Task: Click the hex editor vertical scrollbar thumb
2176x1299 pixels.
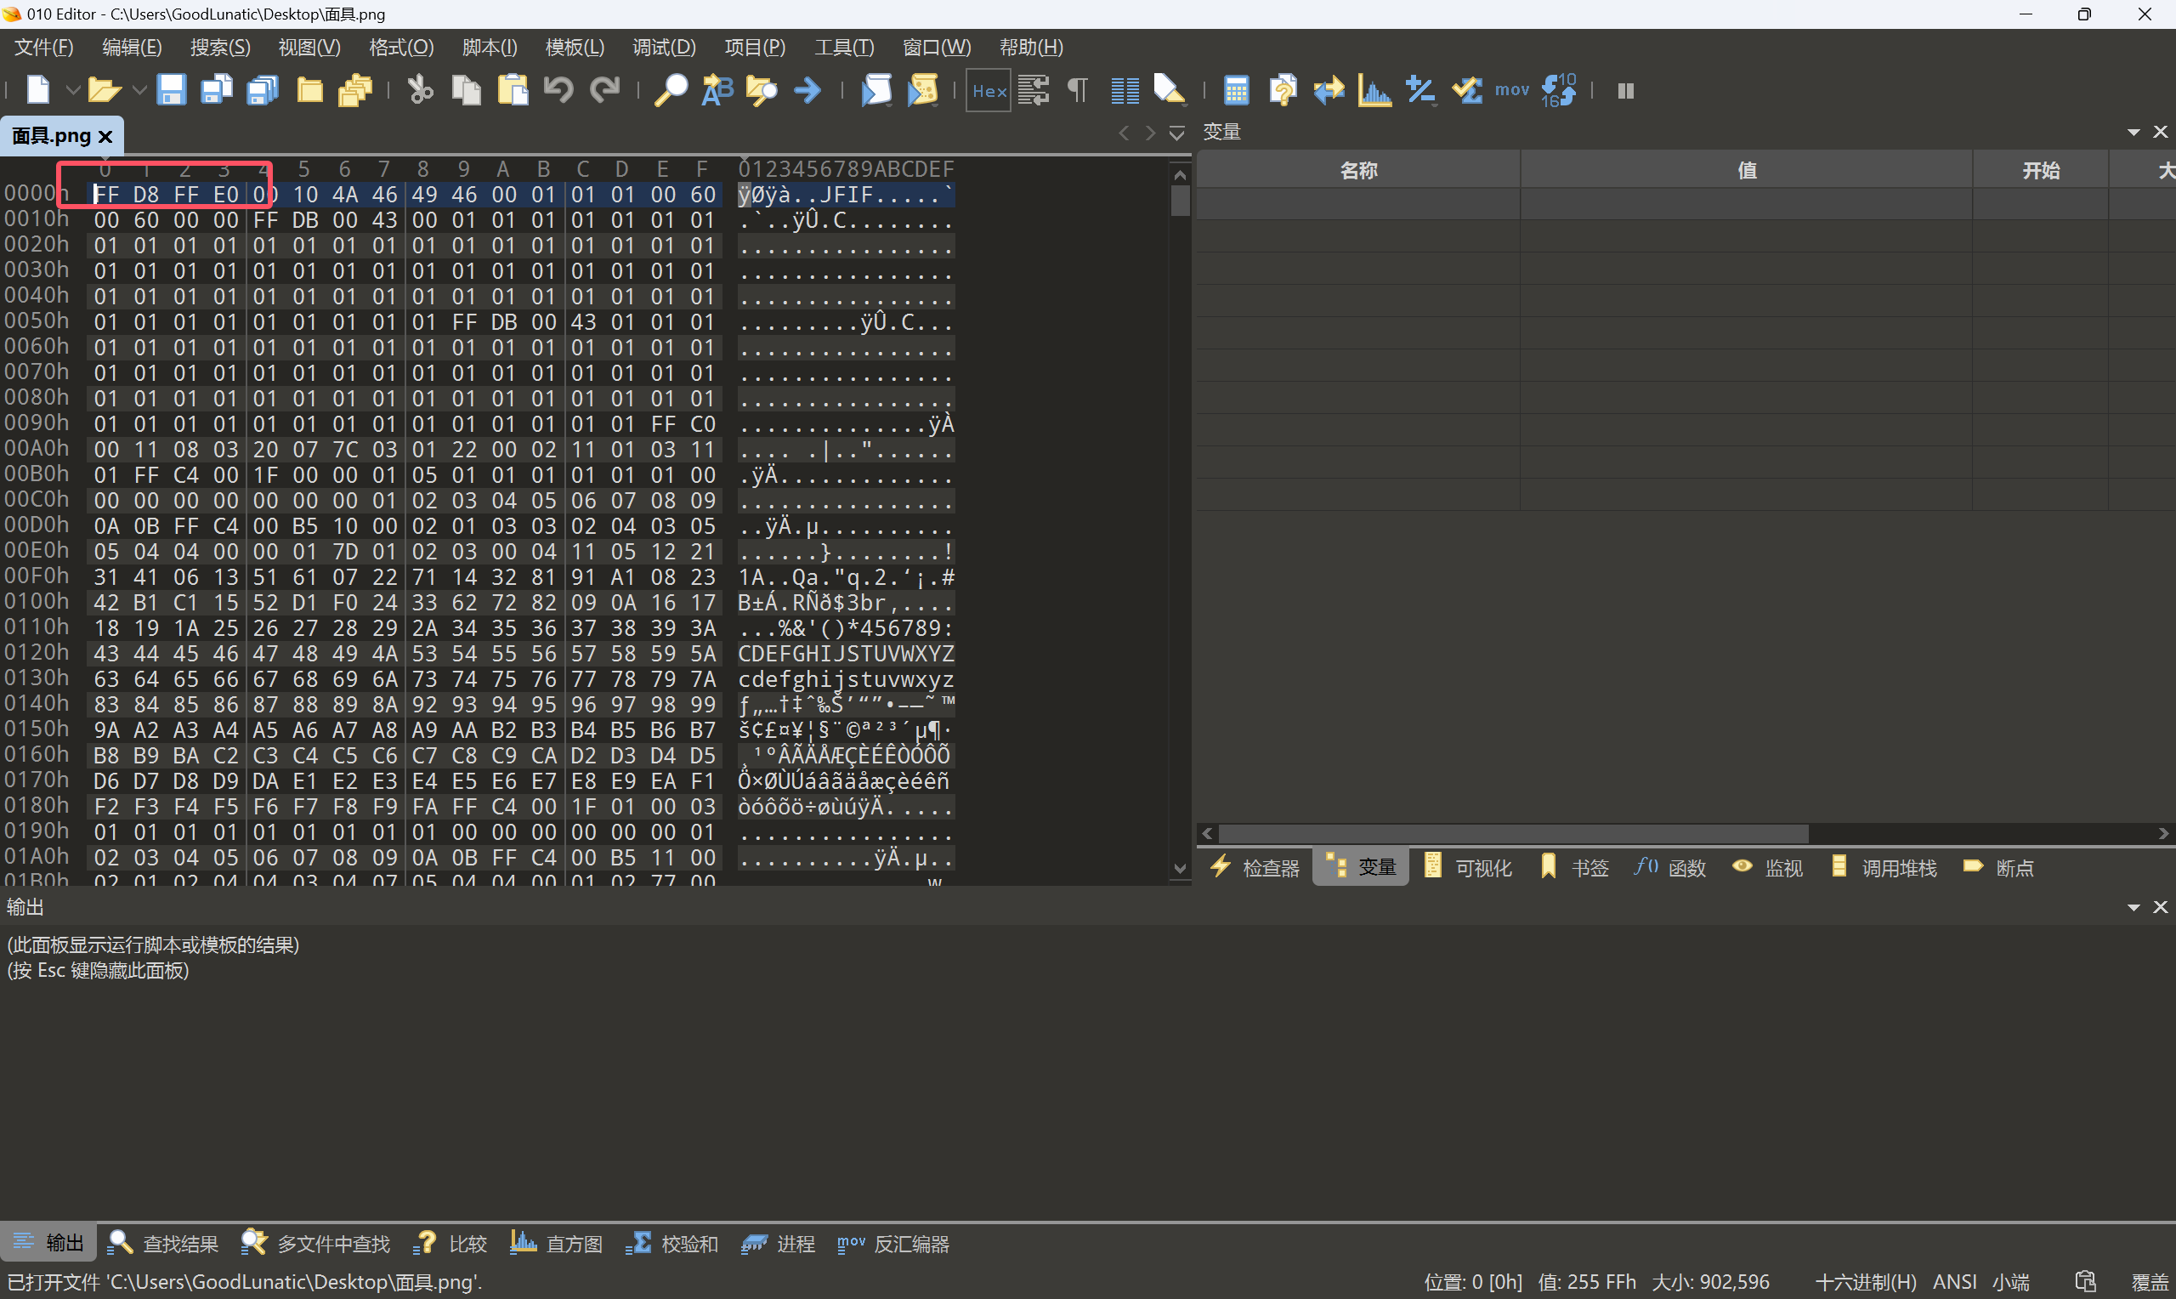Action: tap(1181, 201)
